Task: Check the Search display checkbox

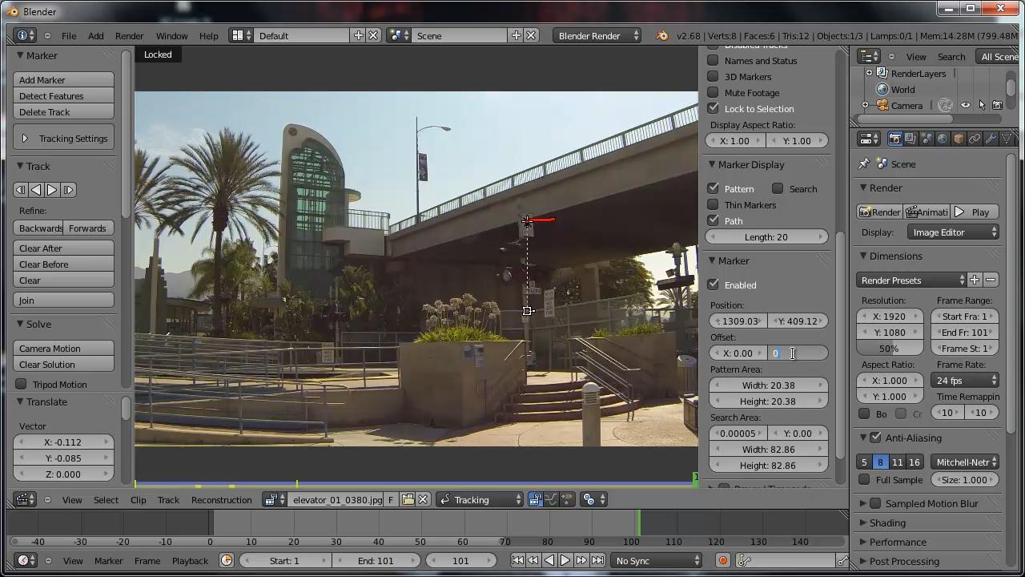Action: [x=778, y=188]
